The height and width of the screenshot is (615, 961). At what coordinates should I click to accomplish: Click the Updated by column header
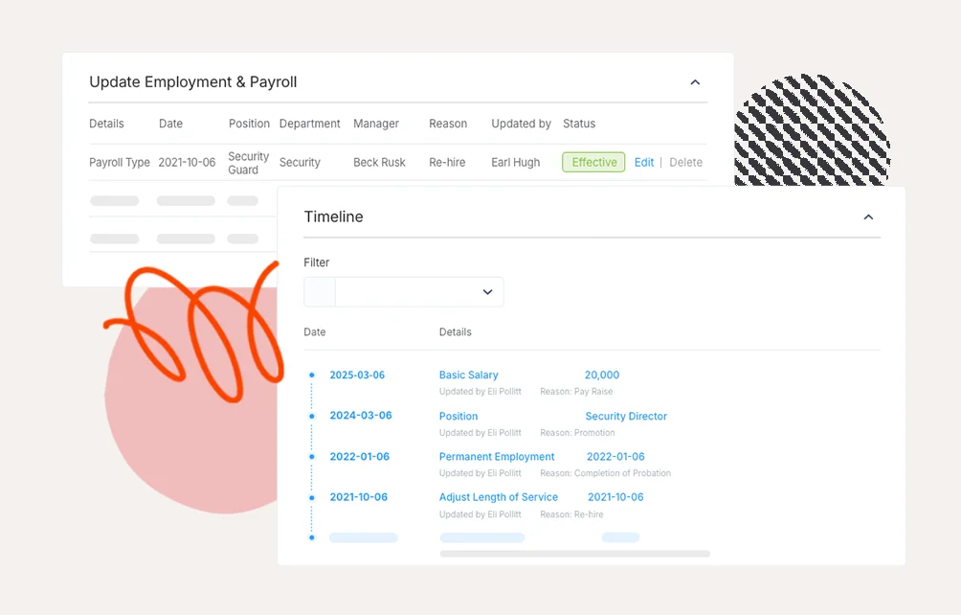[x=521, y=124]
